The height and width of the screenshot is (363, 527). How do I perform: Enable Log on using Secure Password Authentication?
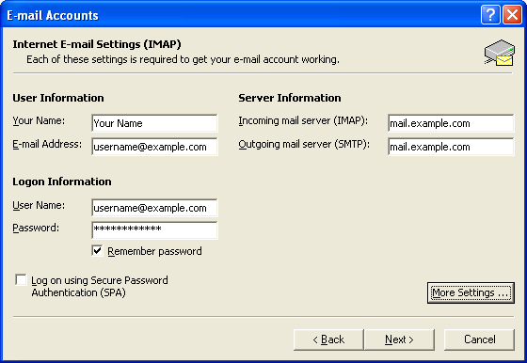(x=21, y=279)
